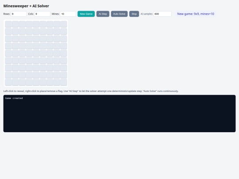
Task: Reveal eighth row, second column cell
Action: (x=15, y=75)
